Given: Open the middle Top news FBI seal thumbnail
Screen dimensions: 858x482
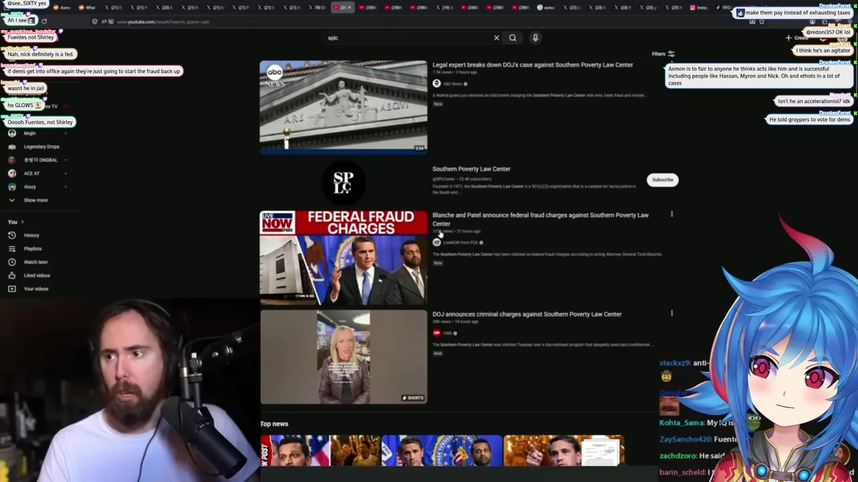Looking at the screenshot, I should click(x=442, y=451).
